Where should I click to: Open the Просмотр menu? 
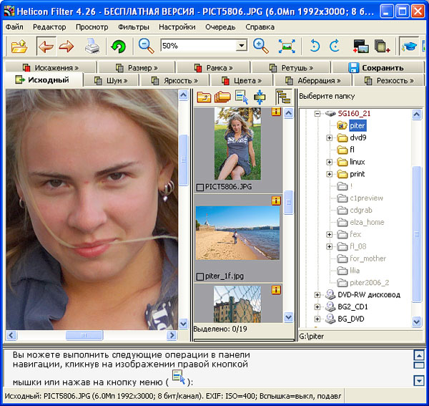click(x=92, y=26)
